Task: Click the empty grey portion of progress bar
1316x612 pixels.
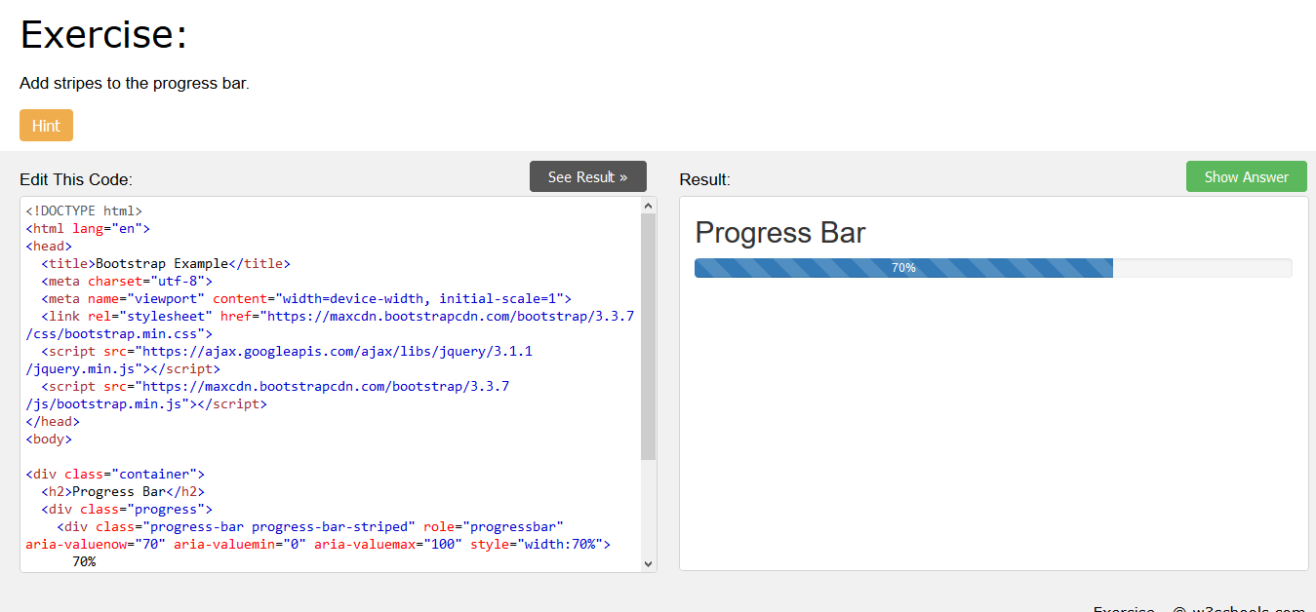Action: coord(1202,268)
